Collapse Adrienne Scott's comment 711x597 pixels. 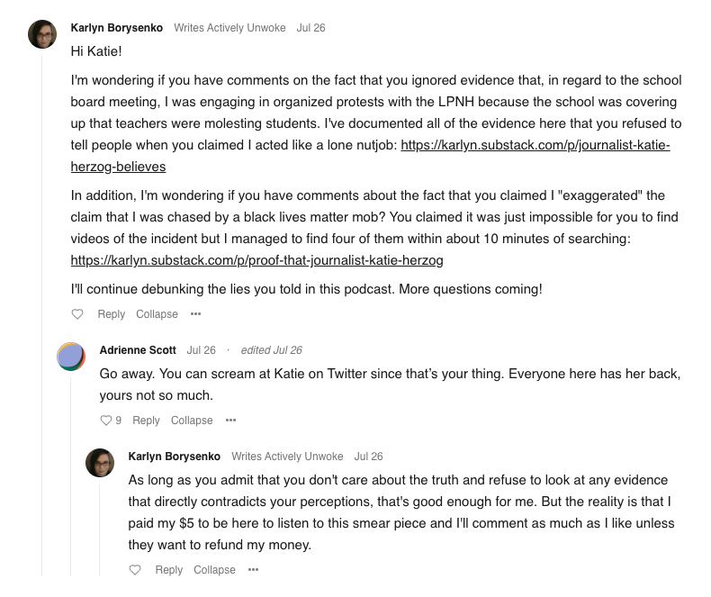[x=192, y=421]
